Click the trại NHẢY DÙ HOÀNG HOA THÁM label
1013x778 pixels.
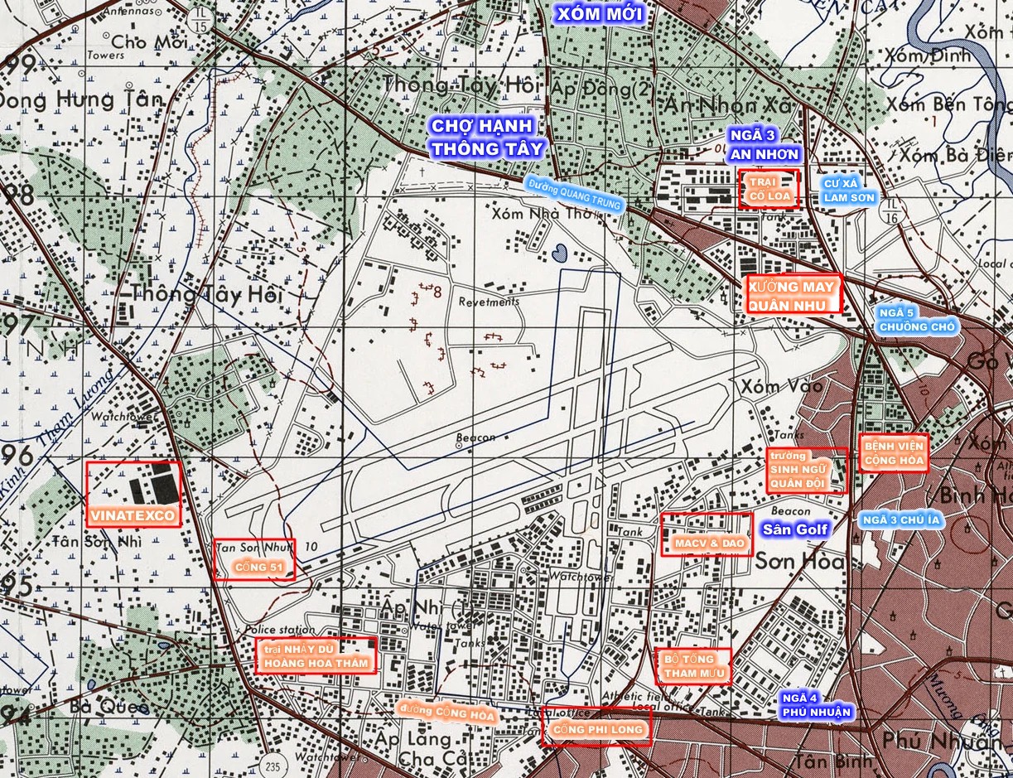coord(316,655)
